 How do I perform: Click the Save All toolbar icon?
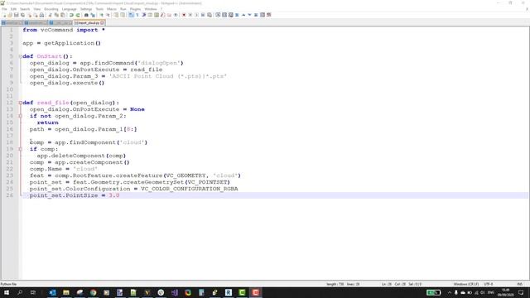(x=22, y=15)
